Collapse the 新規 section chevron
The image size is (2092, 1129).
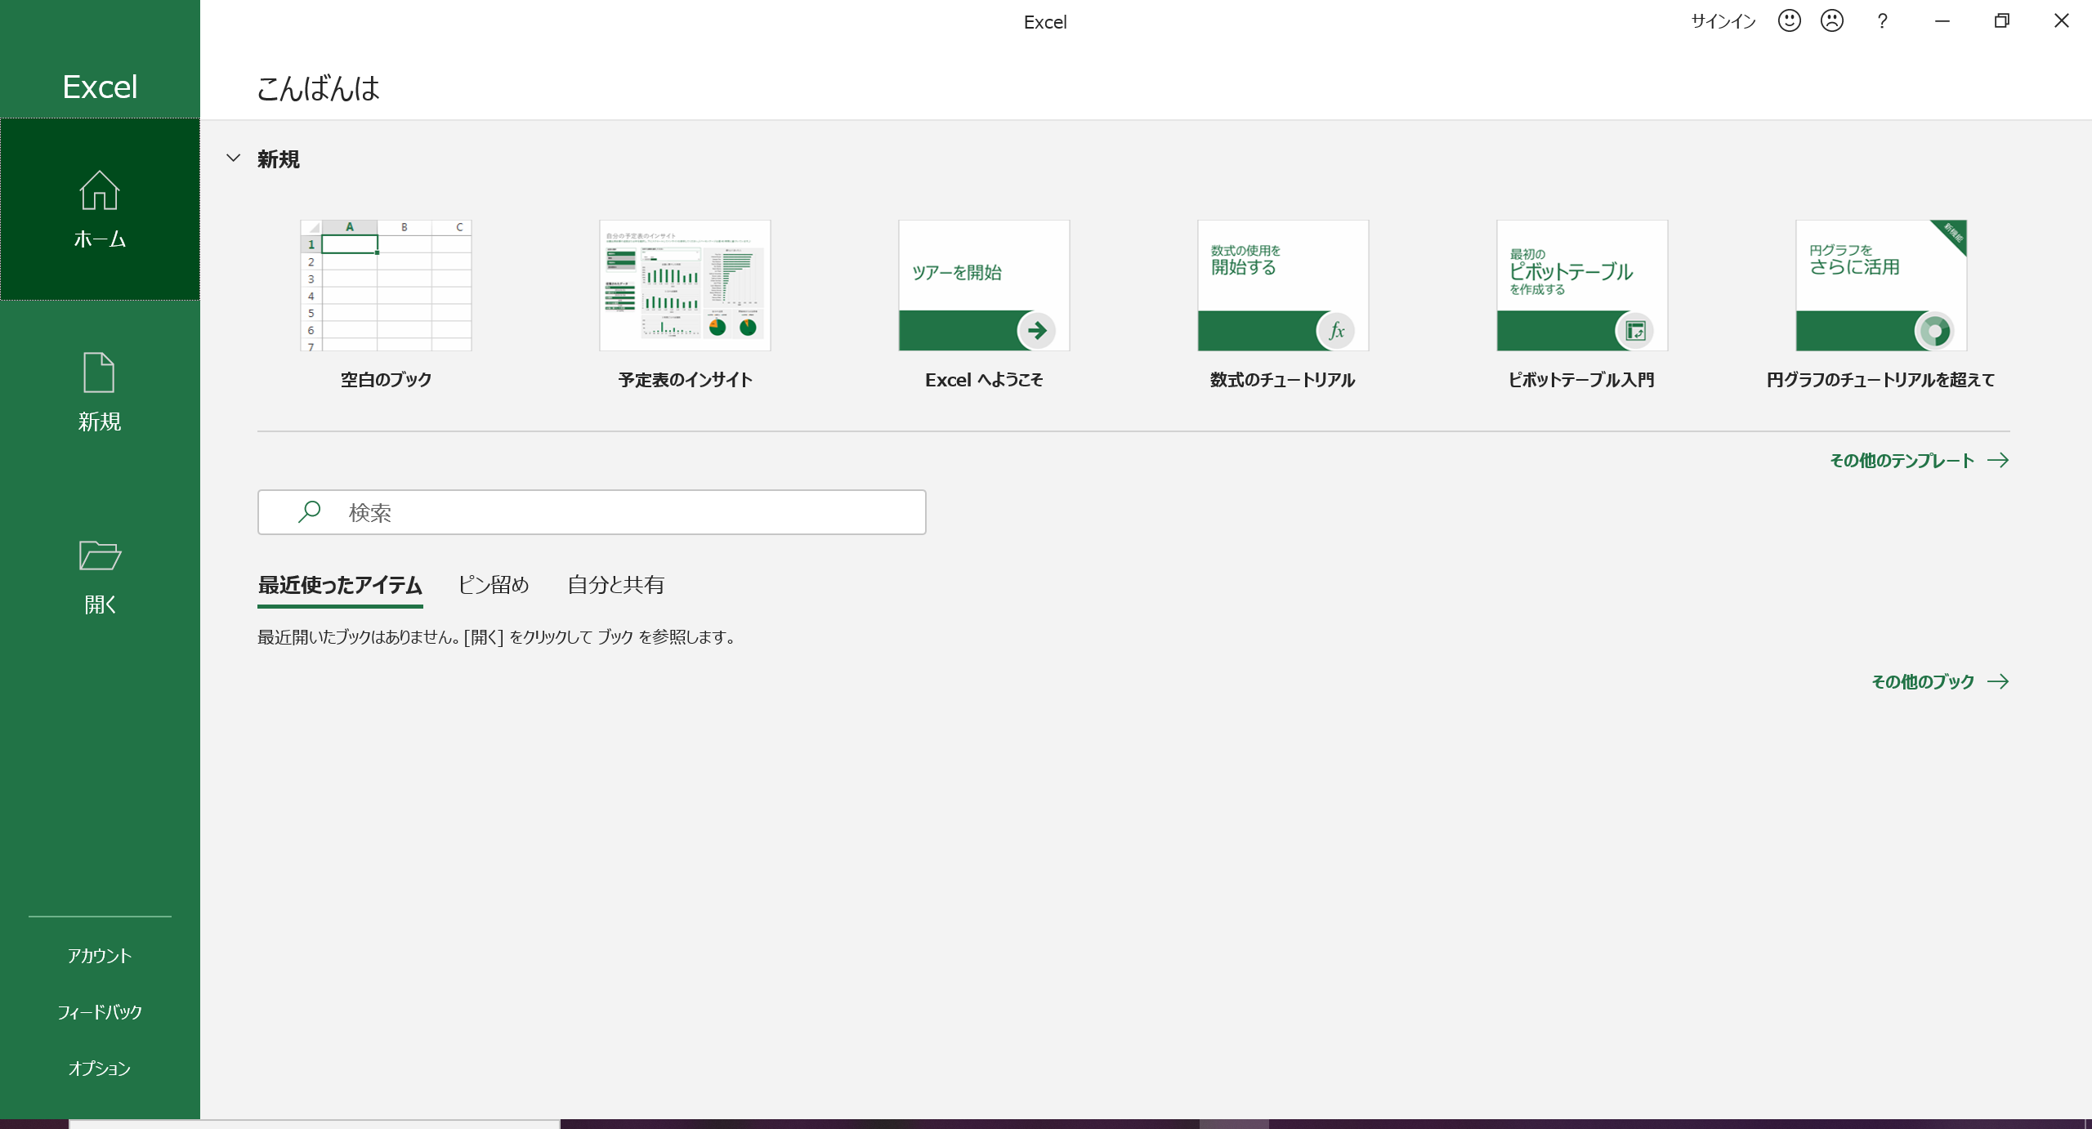[234, 158]
